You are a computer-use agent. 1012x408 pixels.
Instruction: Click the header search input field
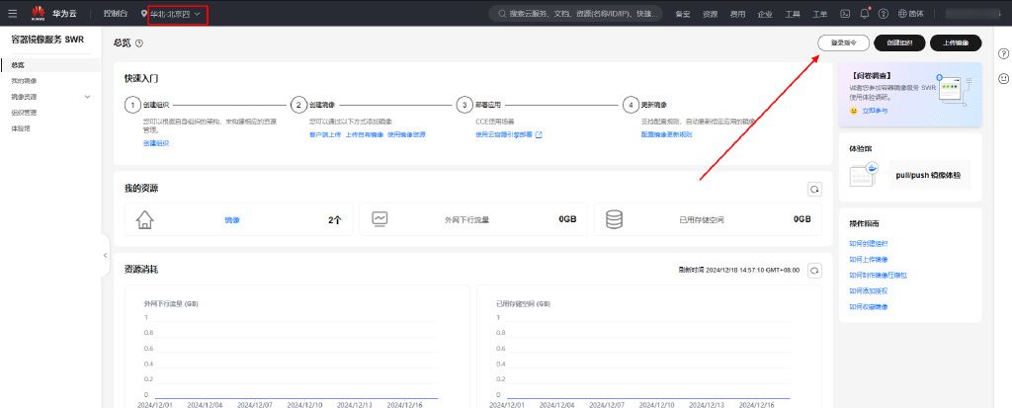point(576,13)
